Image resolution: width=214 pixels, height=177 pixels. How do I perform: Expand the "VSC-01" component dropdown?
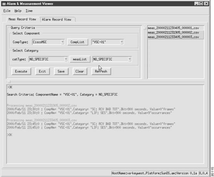(122, 42)
